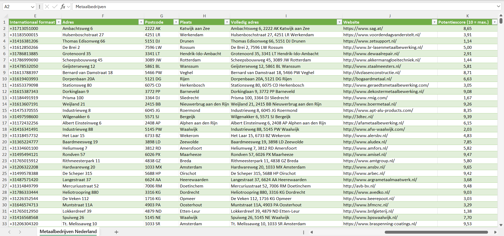
Task: Click the Enter checkmark icon in formula bar
Action: point(55,7)
